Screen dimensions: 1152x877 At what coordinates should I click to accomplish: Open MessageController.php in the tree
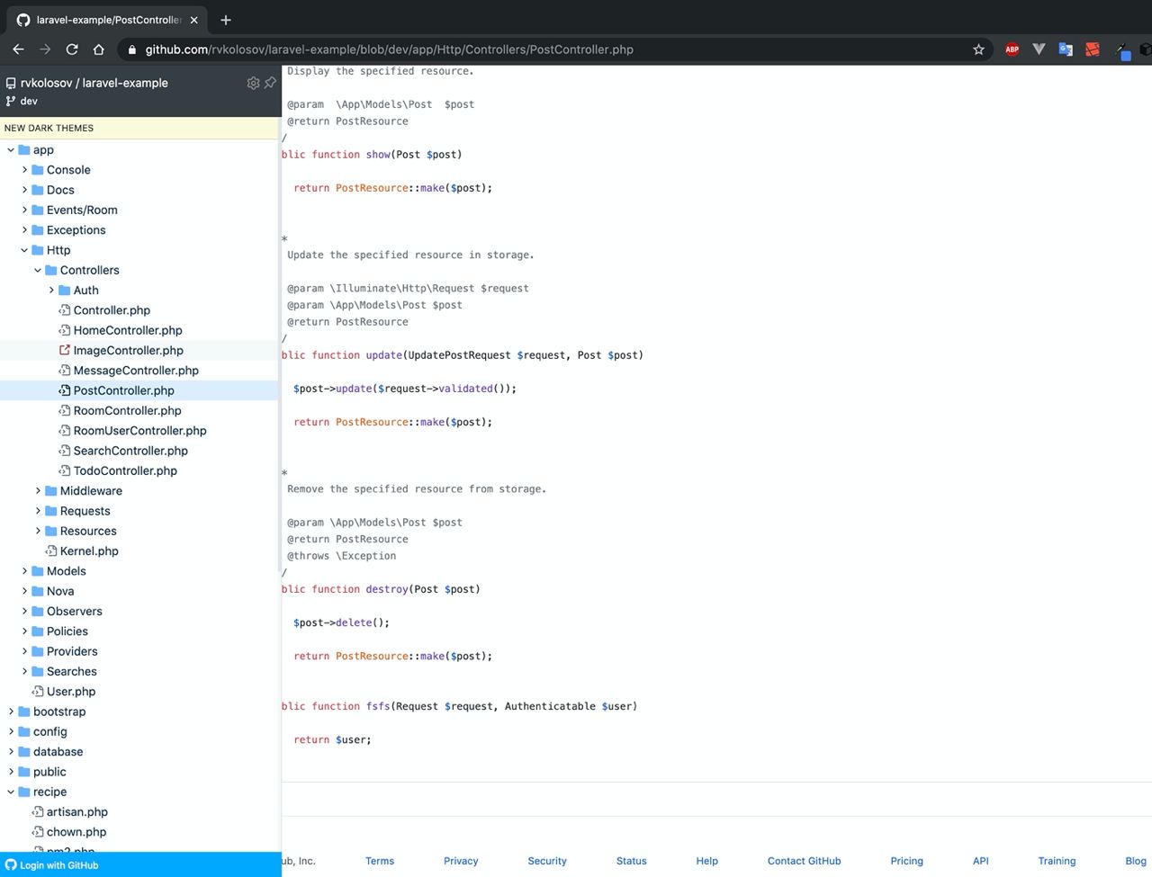click(x=136, y=371)
